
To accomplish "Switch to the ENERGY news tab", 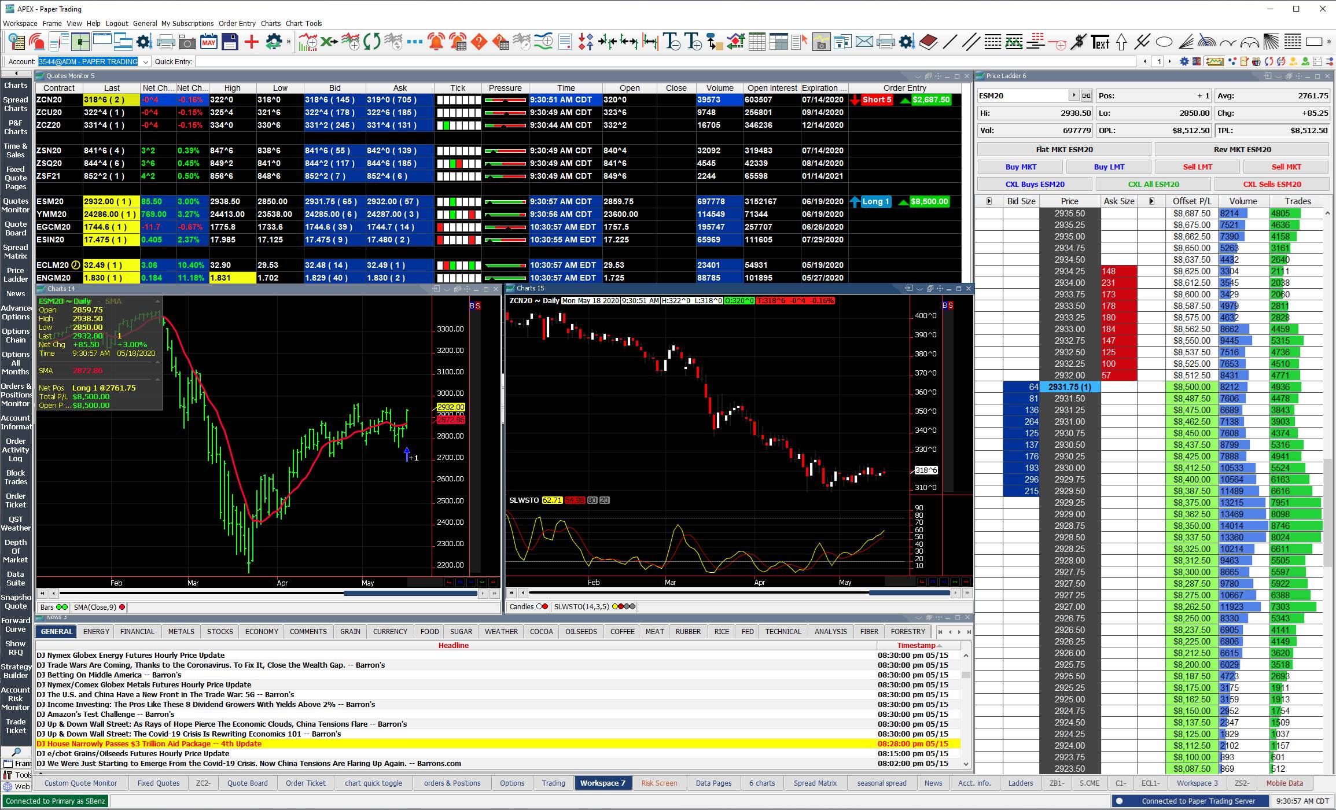I will 96,632.
